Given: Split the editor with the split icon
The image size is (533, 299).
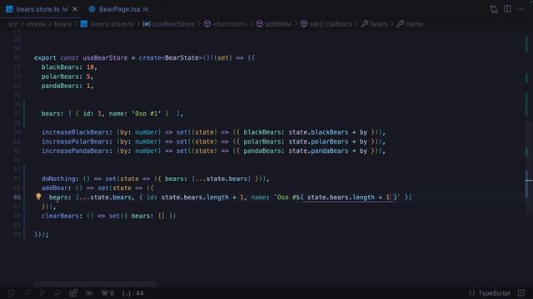Looking at the screenshot, I should point(507,9).
